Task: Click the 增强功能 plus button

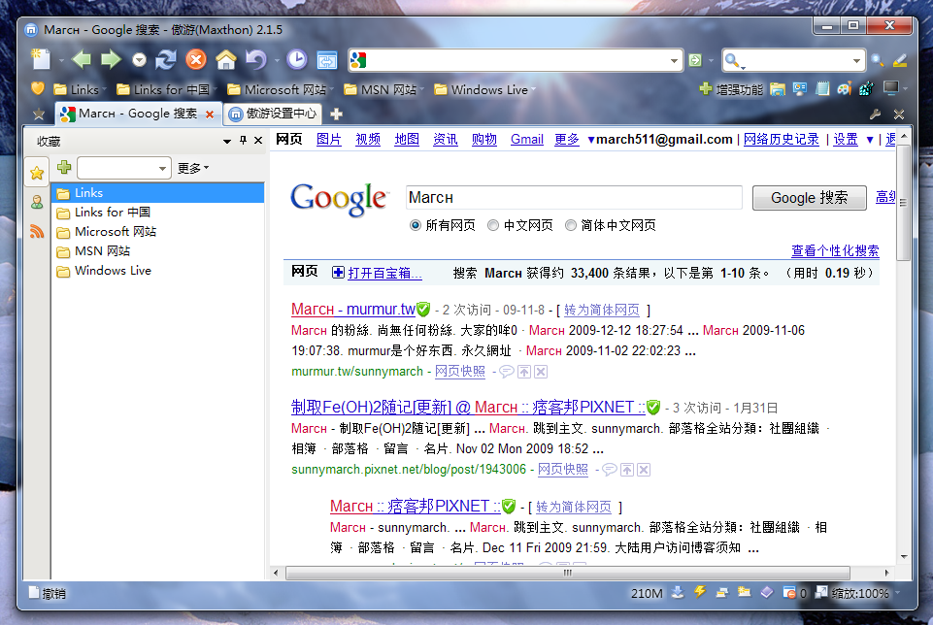Action: point(731,89)
